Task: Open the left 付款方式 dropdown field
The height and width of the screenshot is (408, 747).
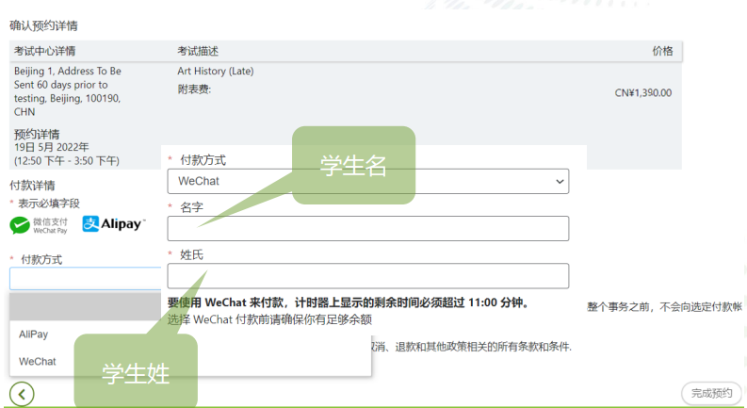Action: coord(85,279)
